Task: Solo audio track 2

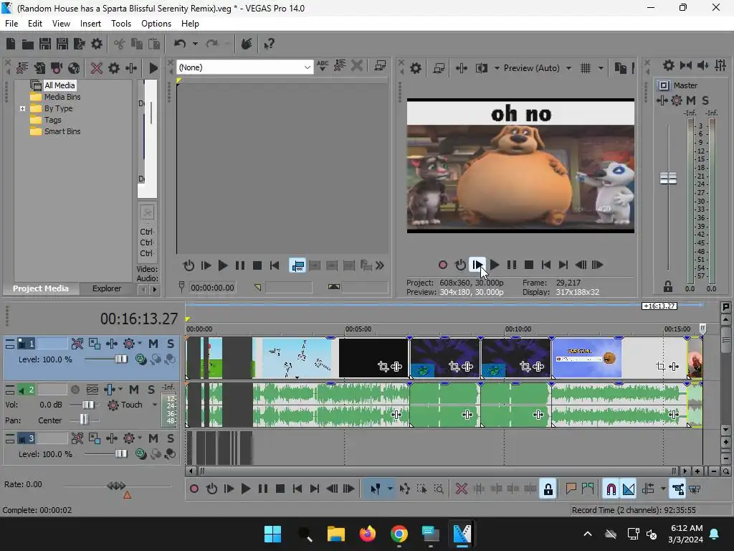Action: [151, 390]
